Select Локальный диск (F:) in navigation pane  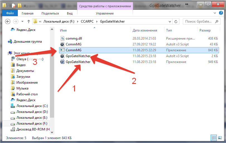point(32,123)
